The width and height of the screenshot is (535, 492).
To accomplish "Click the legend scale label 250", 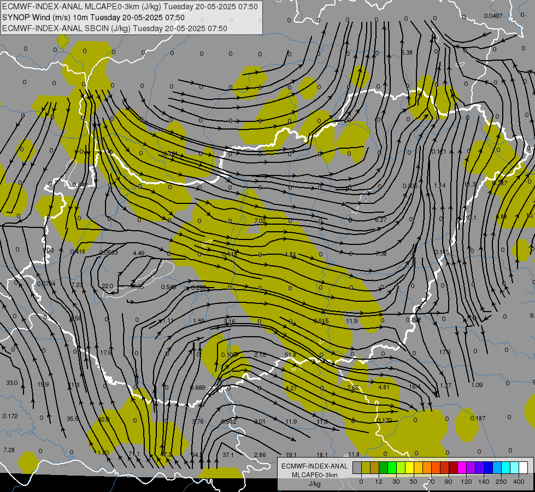I will pos(501,482).
